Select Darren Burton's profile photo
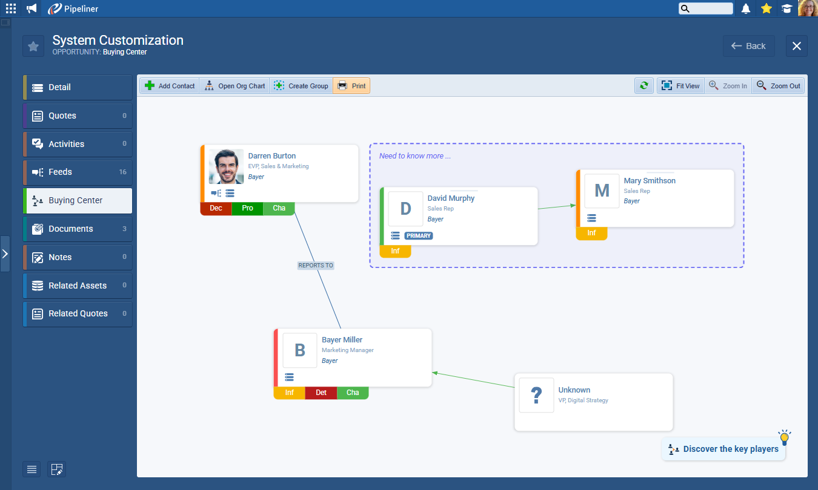This screenshot has height=490, width=818. click(226, 166)
